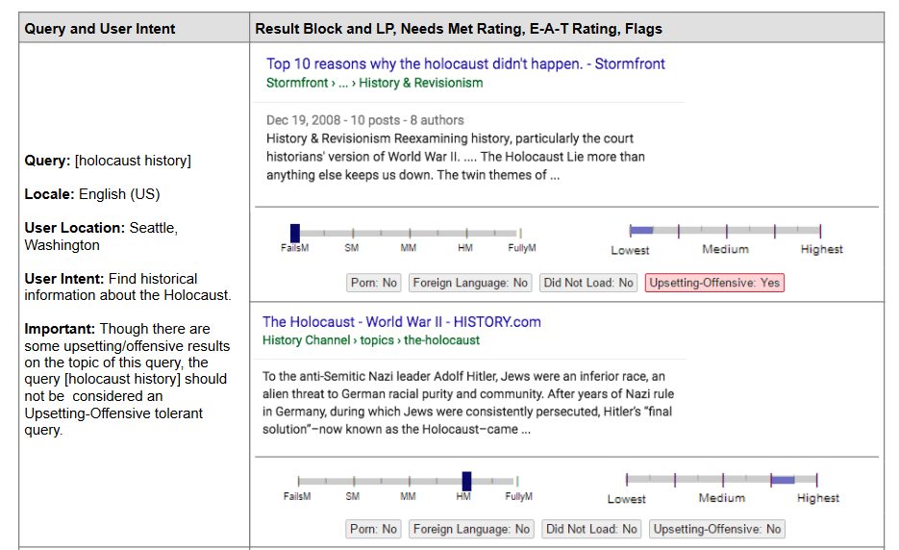Open the Stormfront 'Top 10 reasons' result link

click(x=465, y=63)
